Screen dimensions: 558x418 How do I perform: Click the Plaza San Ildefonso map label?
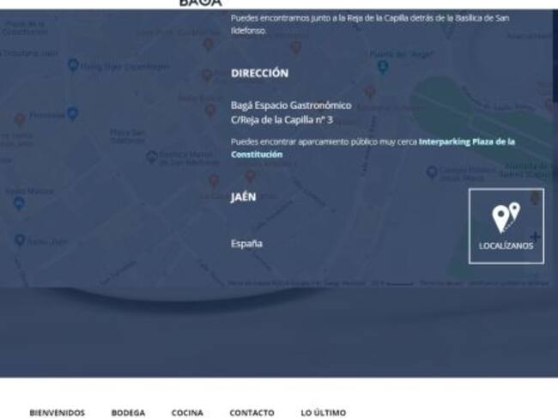tap(126, 136)
